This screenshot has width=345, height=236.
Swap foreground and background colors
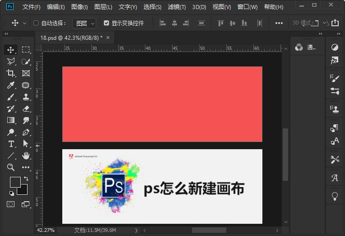pyautogui.click(x=26, y=178)
